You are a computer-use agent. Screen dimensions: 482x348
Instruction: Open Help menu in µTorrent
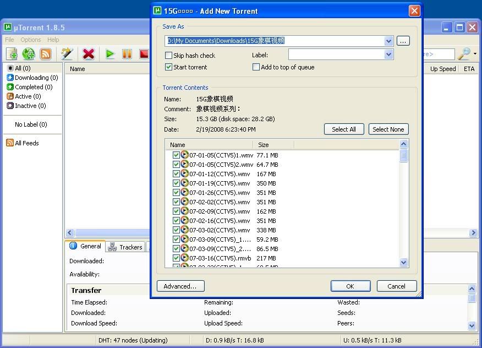tap(53, 40)
